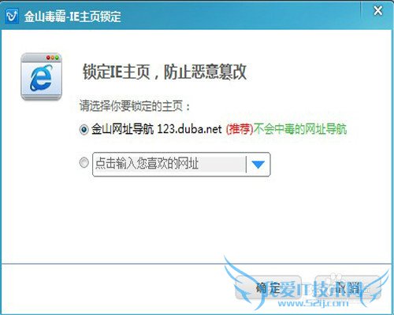
Task: Click the Kingsoft Duba logo in title bar
Action: [x=12, y=17]
